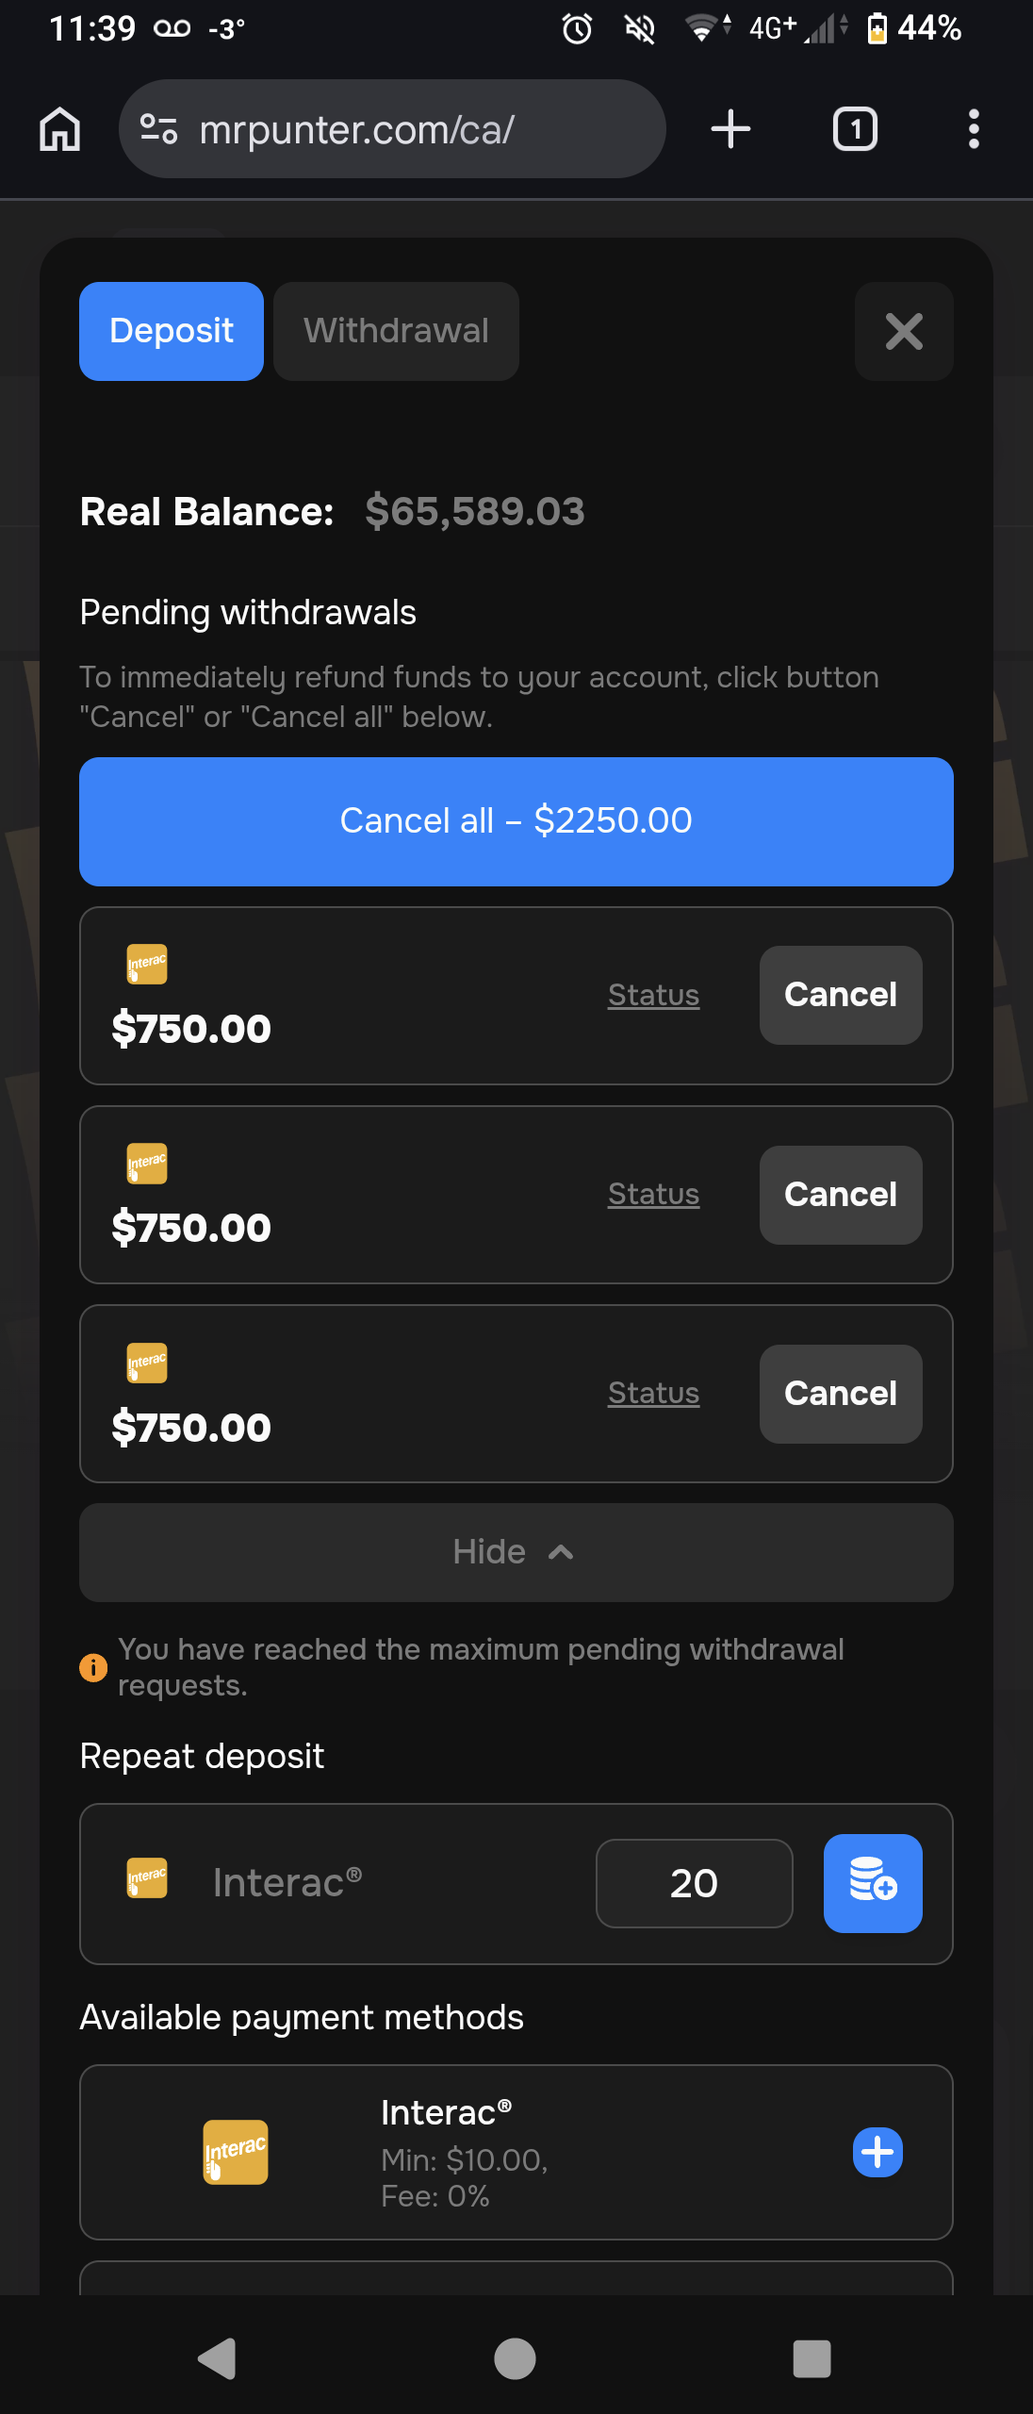Screen dimensions: 1033x2414
Task: Switch to the Withdrawal tab
Action: point(396,331)
